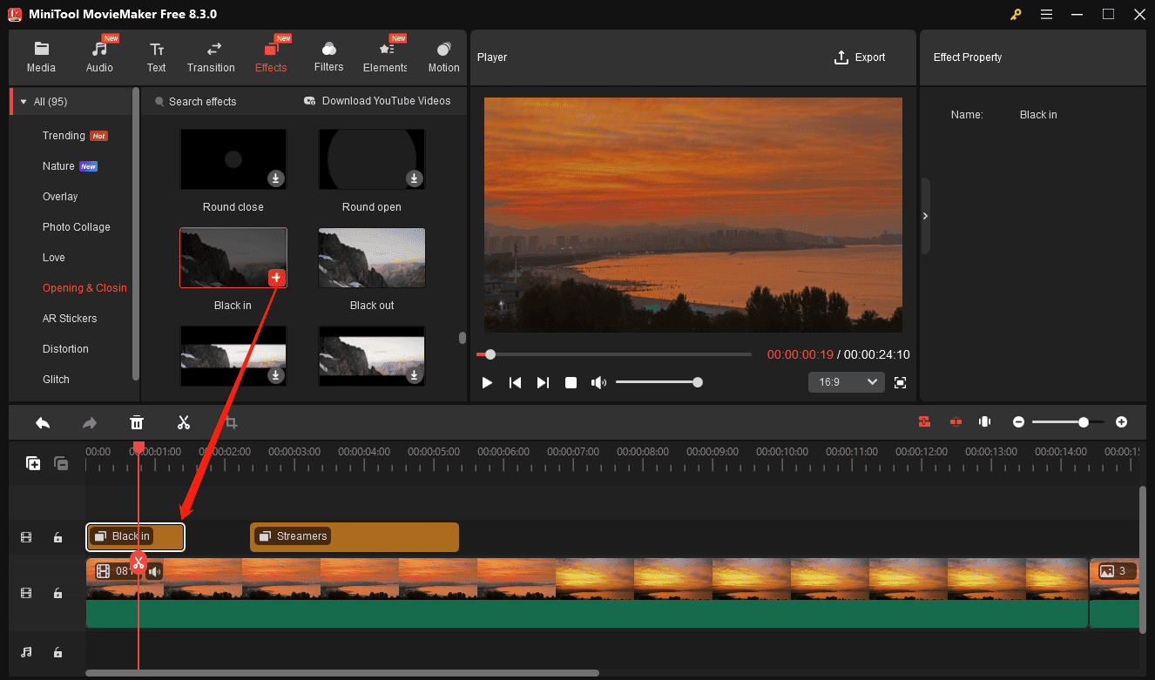Go to next frame
The image size is (1155, 680).
pyautogui.click(x=543, y=382)
